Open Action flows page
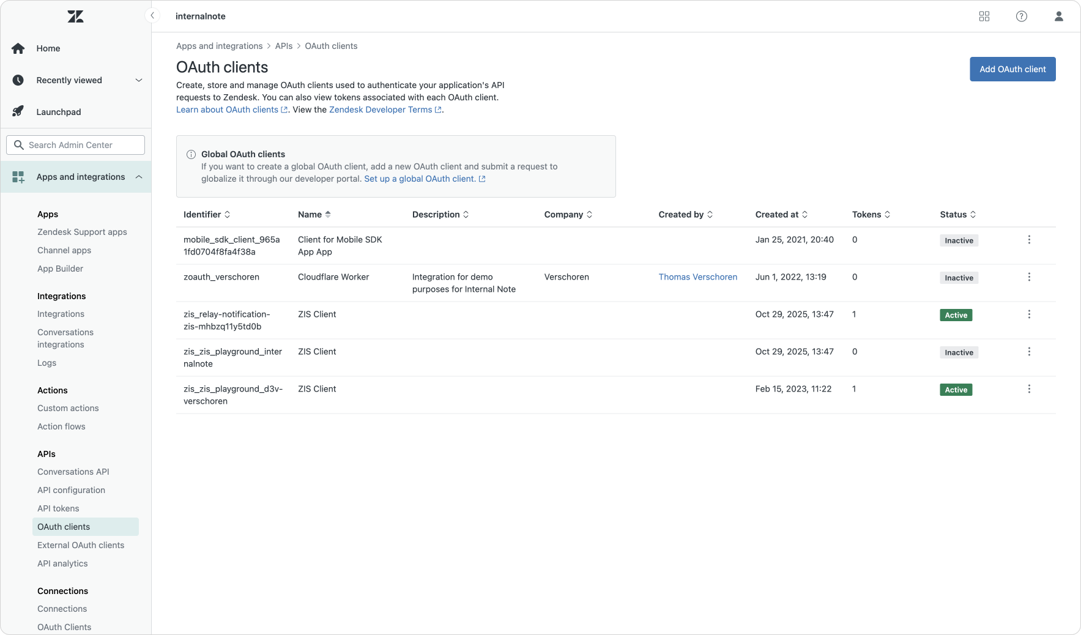The height and width of the screenshot is (635, 1081). [61, 426]
